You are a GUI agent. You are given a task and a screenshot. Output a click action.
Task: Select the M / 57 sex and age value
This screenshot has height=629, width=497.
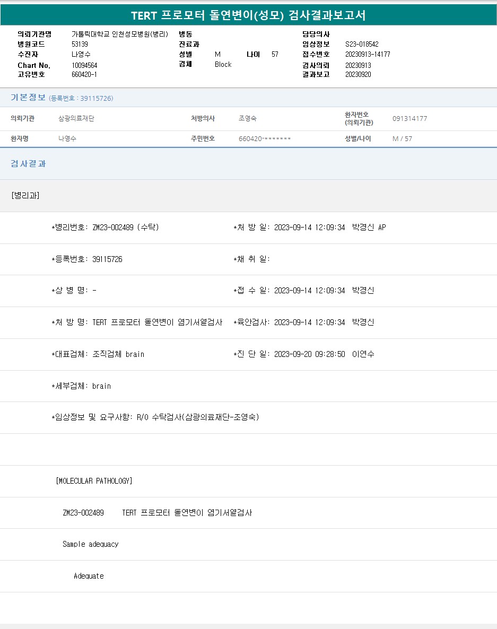coord(402,138)
